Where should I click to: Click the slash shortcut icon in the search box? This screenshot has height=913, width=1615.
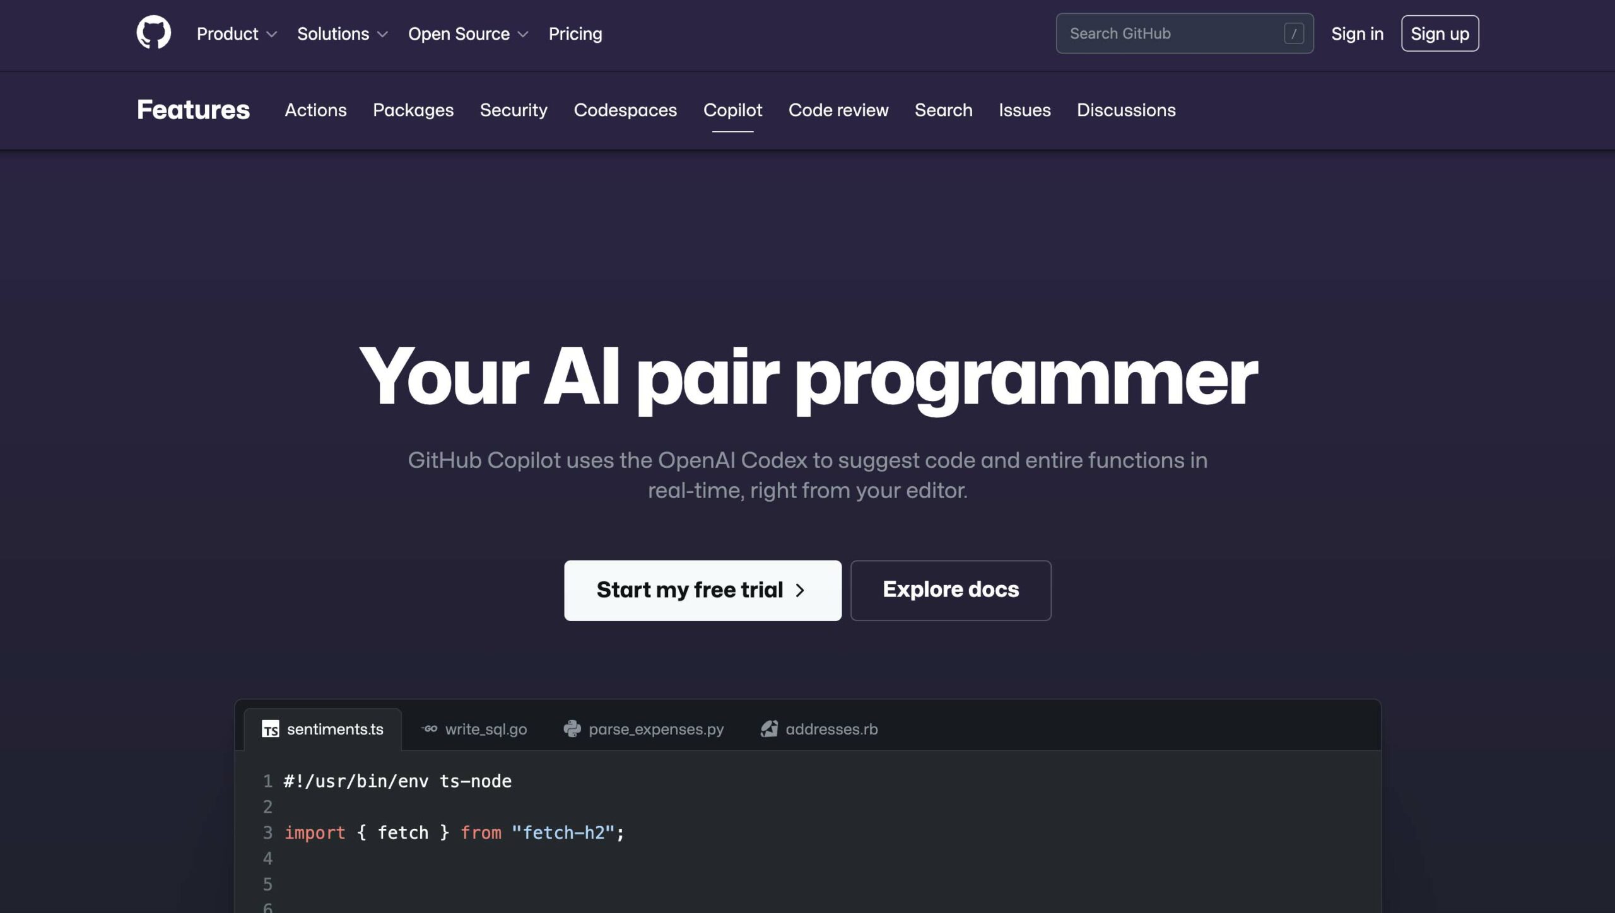tap(1295, 33)
